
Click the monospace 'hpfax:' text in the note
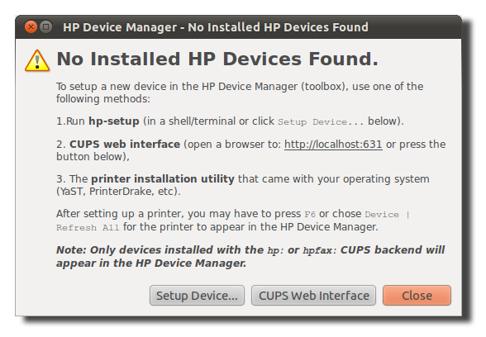320,250
